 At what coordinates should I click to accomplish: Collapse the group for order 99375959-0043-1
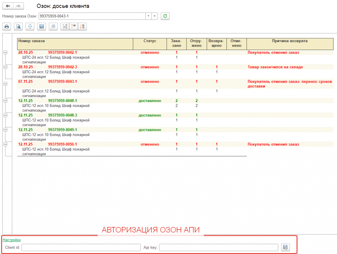click(x=5, y=84)
